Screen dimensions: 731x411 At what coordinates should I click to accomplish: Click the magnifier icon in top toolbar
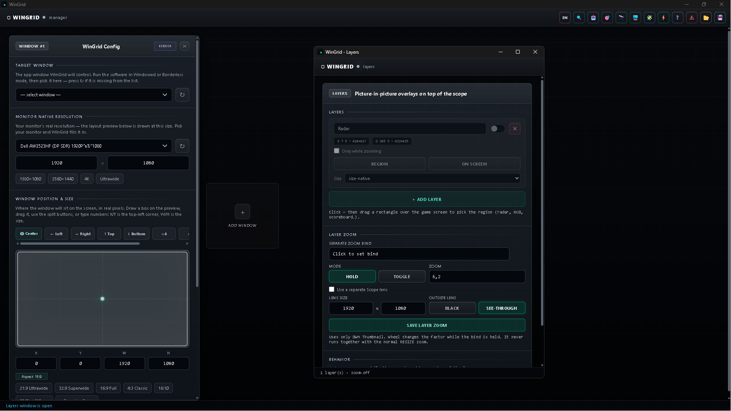coord(579,18)
